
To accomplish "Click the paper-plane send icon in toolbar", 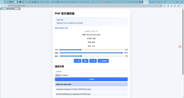I will click(x=175, y=6).
